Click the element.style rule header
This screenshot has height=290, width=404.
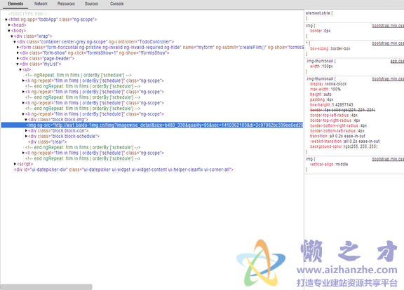pyautogui.click(x=319, y=13)
